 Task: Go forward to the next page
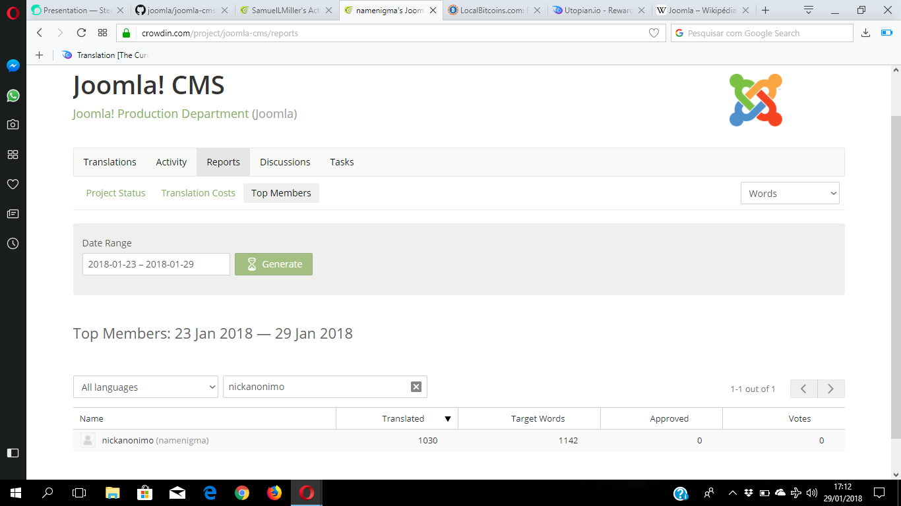[60, 33]
